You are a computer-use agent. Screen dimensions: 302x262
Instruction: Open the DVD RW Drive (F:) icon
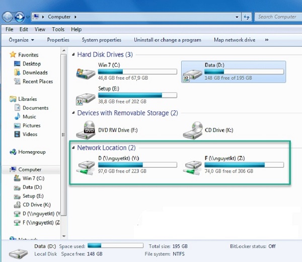[x=85, y=130]
